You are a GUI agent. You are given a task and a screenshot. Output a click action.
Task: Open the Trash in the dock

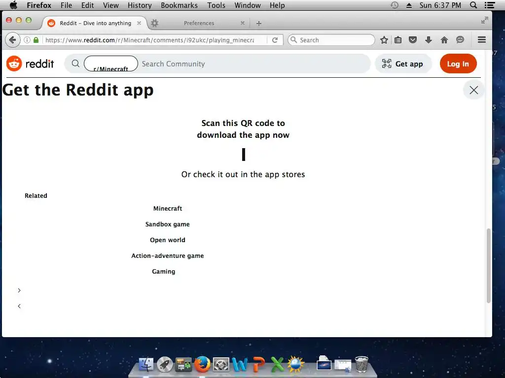(x=361, y=365)
